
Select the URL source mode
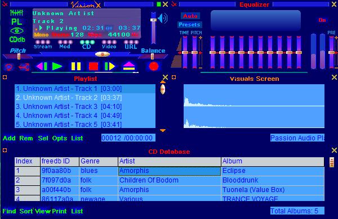click(131, 44)
